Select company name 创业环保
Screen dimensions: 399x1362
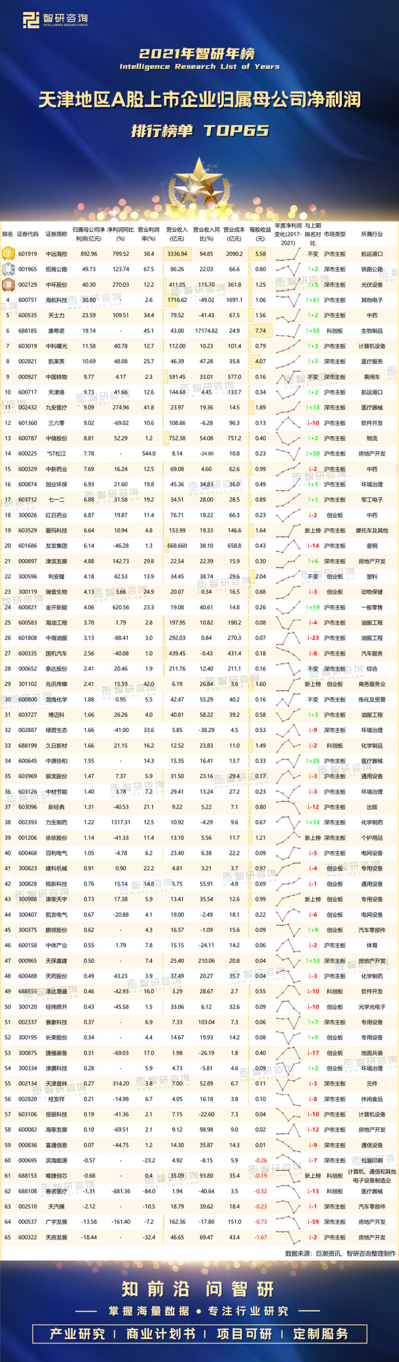[x=57, y=485]
